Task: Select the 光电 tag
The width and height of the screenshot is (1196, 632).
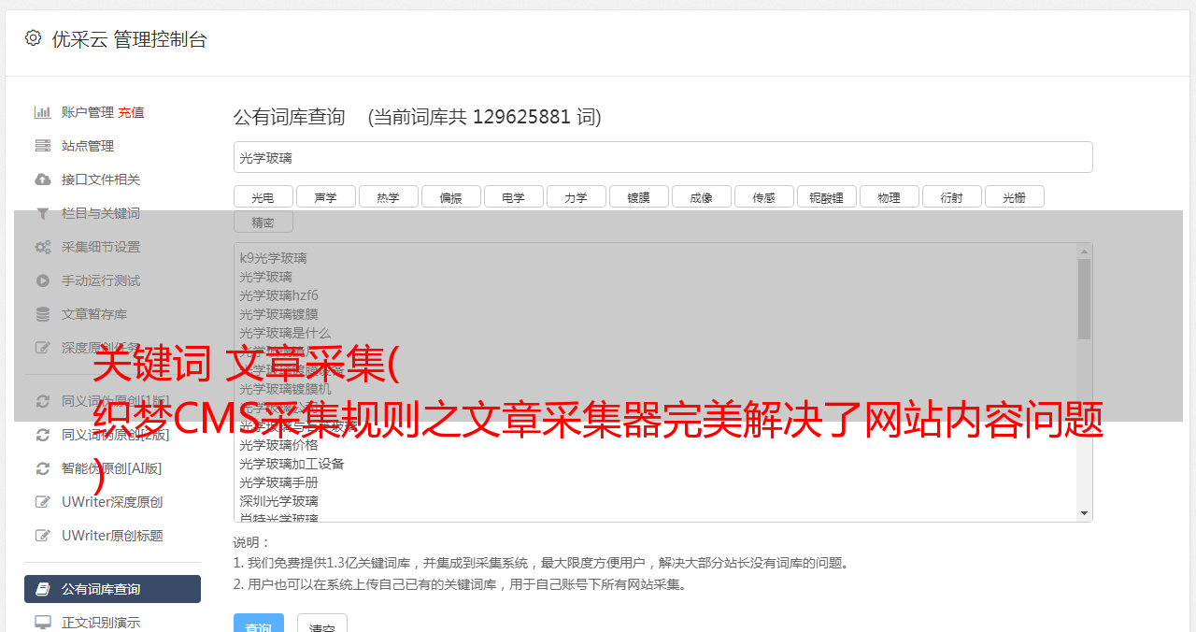Action: 263,196
